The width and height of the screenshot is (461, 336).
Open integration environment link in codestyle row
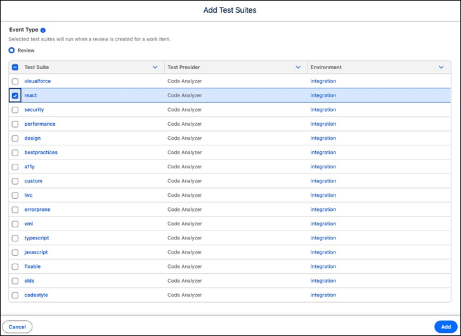[x=323, y=295]
